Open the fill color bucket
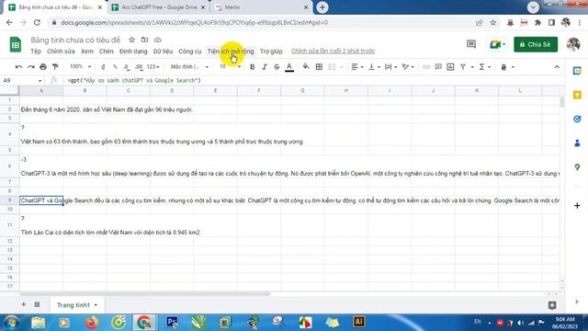This screenshot has width=588, height=331. coord(306,67)
